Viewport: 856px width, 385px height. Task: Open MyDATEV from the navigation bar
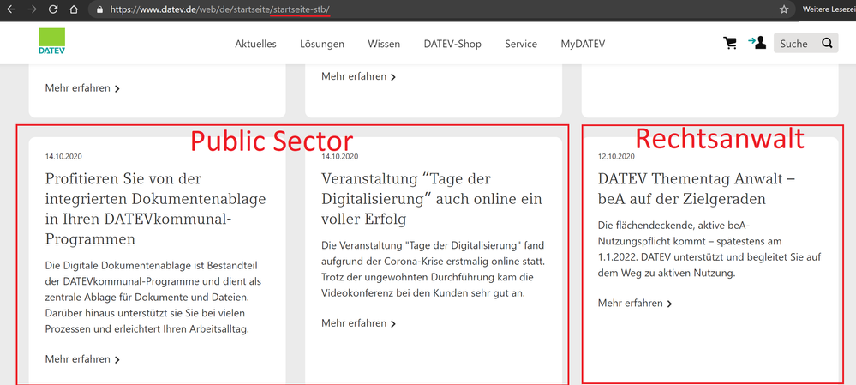tap(583, 44)
